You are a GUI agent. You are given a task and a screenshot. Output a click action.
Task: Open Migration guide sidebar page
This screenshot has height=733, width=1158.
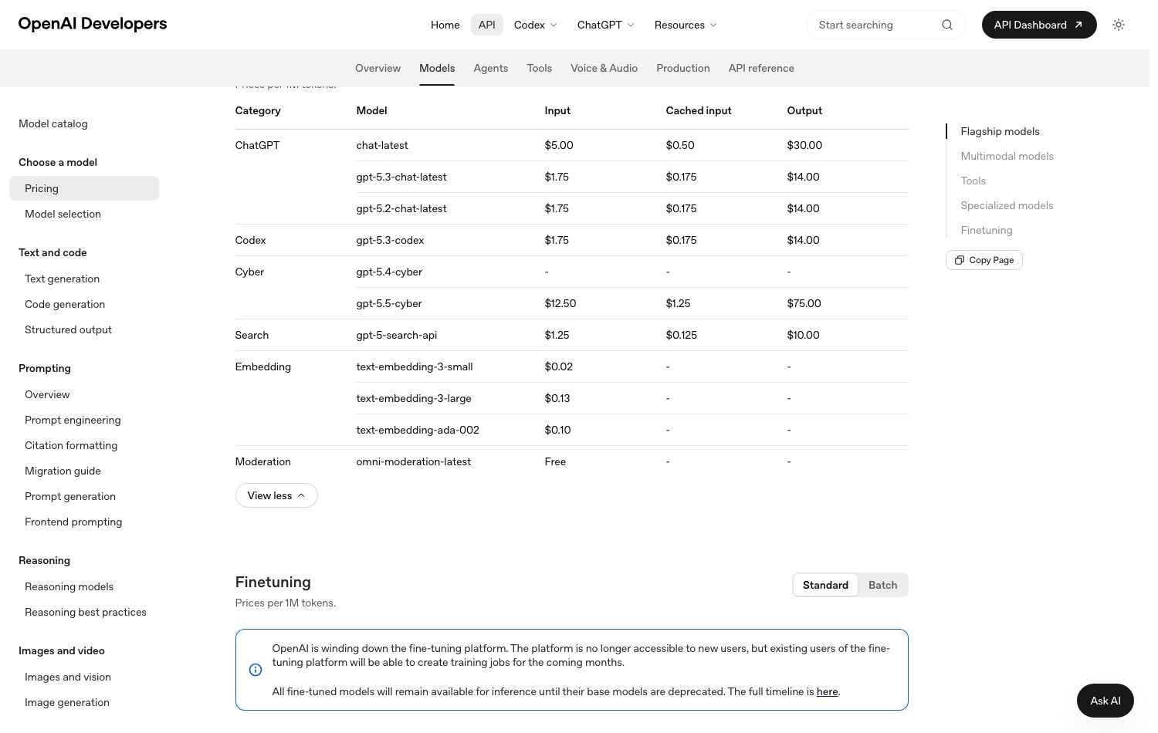63,471
